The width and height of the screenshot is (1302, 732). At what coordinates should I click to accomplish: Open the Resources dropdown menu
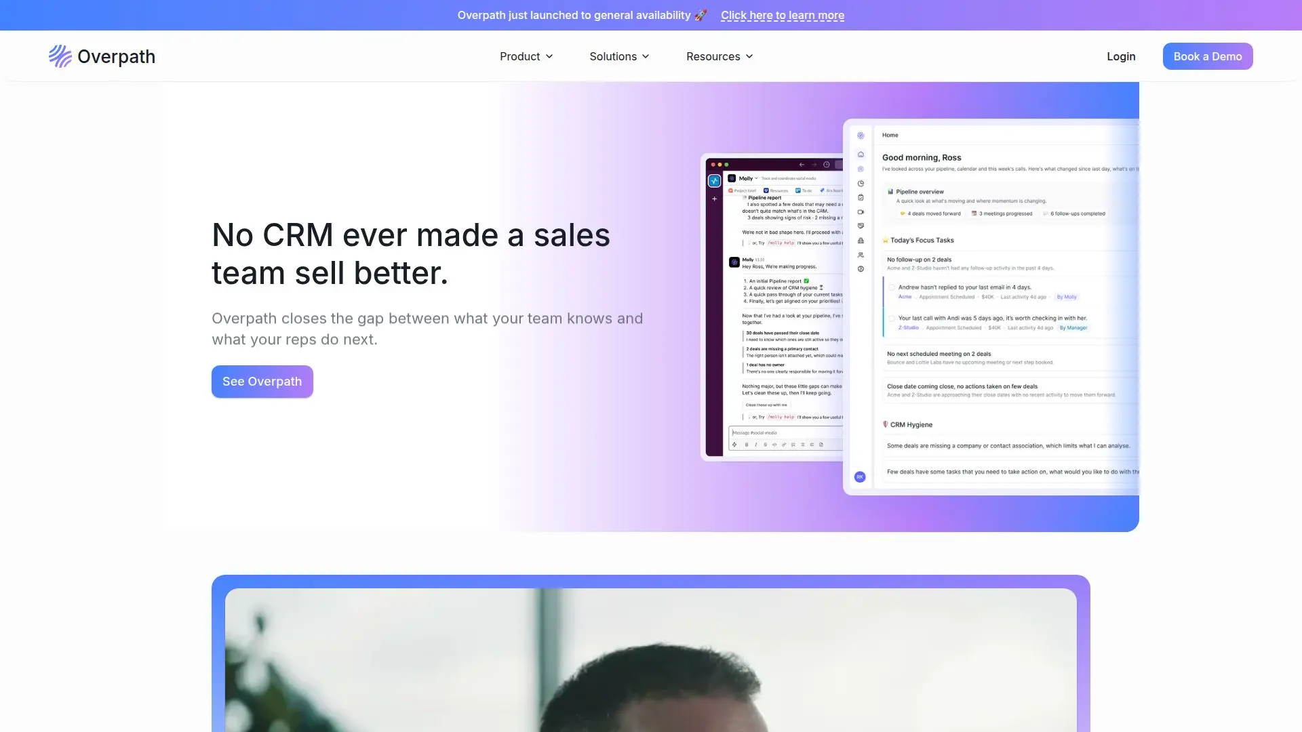[x=719, y=56]
